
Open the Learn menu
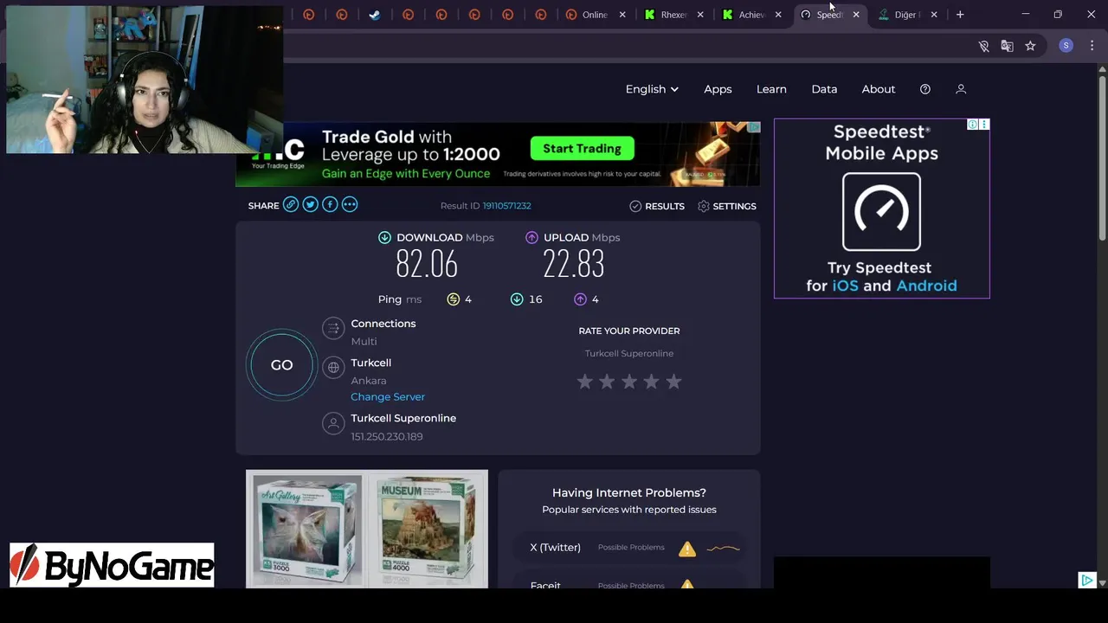pos(771,89)
